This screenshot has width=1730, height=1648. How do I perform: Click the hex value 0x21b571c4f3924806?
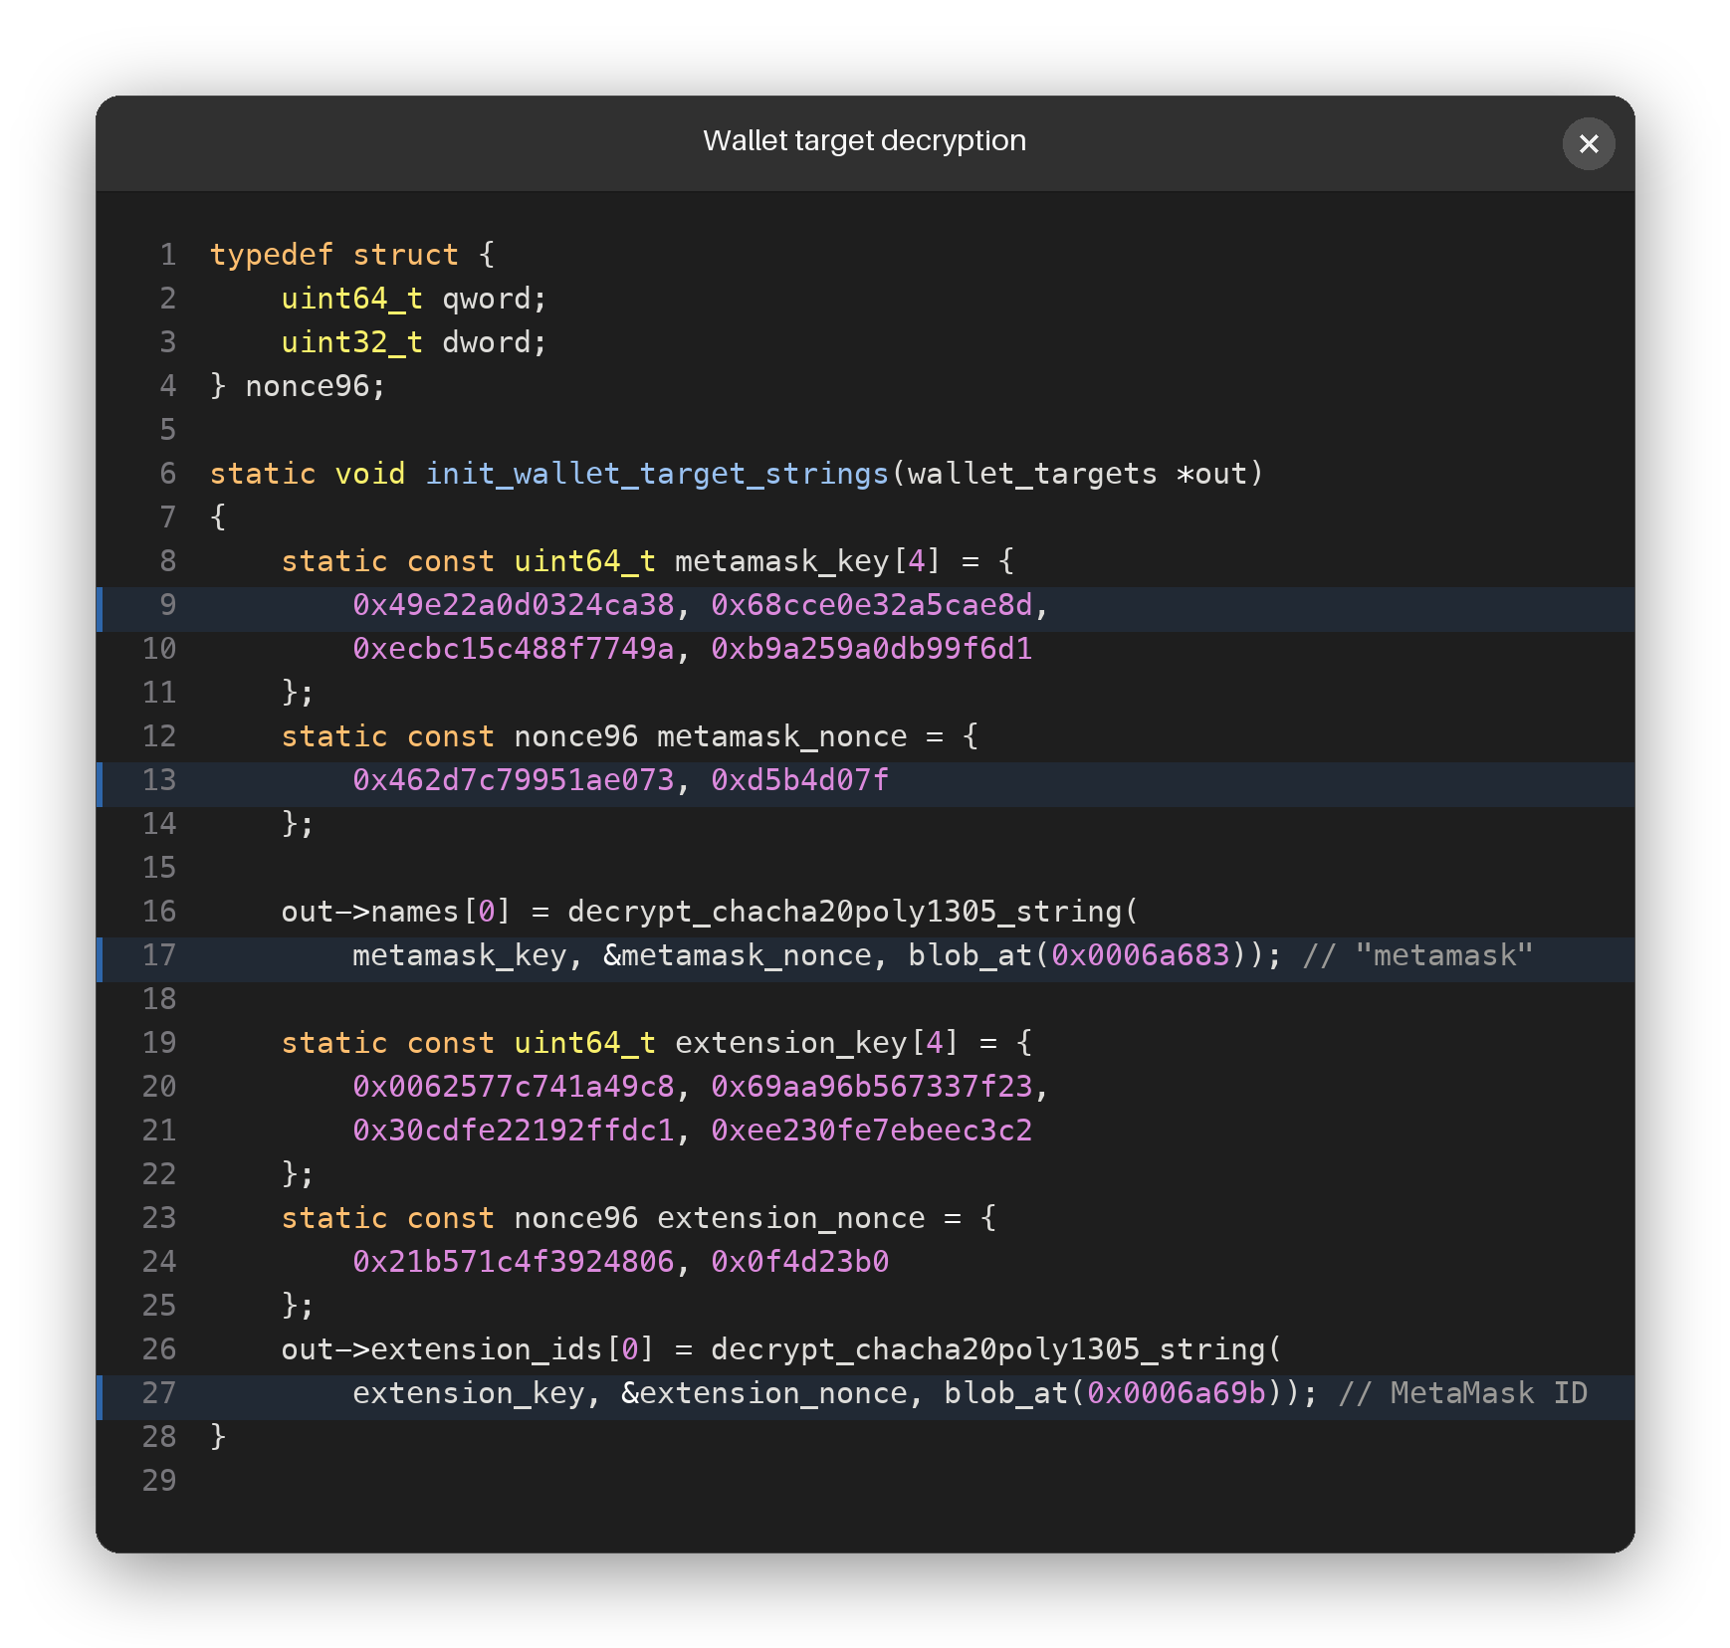(x=514, y=1262)
